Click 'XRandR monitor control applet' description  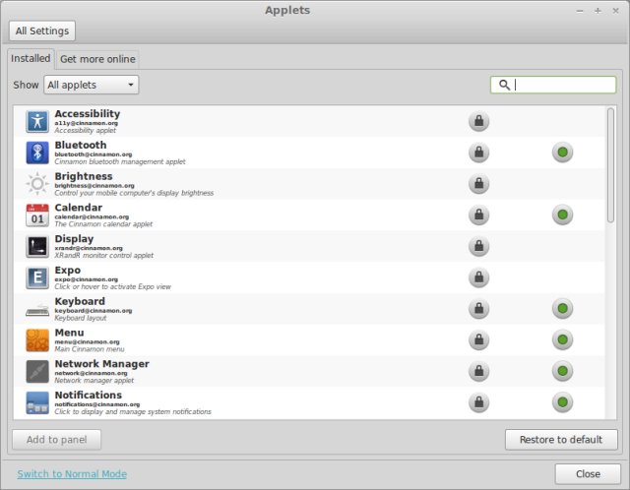(103, 256)
